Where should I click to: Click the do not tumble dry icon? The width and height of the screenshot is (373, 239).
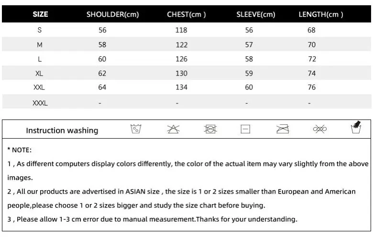(x=209, y=129)
